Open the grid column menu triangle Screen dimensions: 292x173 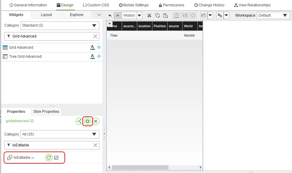click(x=110, y=24)
